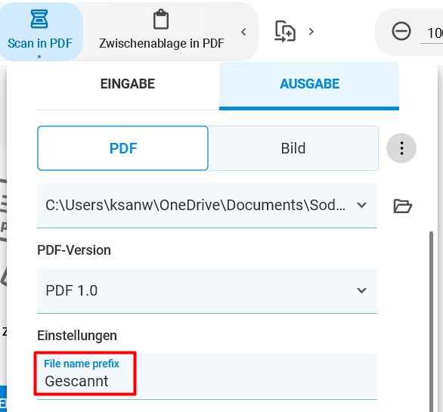Switch to the EINGABE tab
The width and height of the screenshot is (443, 412).
pos(128,84)
